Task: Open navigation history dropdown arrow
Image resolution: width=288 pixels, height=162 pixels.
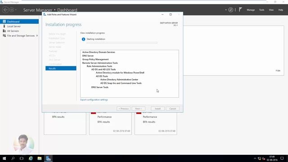Action: (16, 10)
